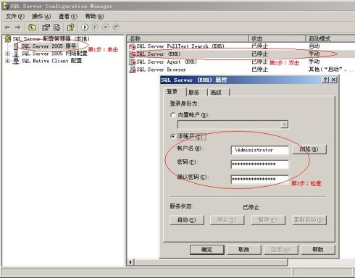355x278 pixels.
Task: Click the Help toolbar icon
Action: pos(71,28)
